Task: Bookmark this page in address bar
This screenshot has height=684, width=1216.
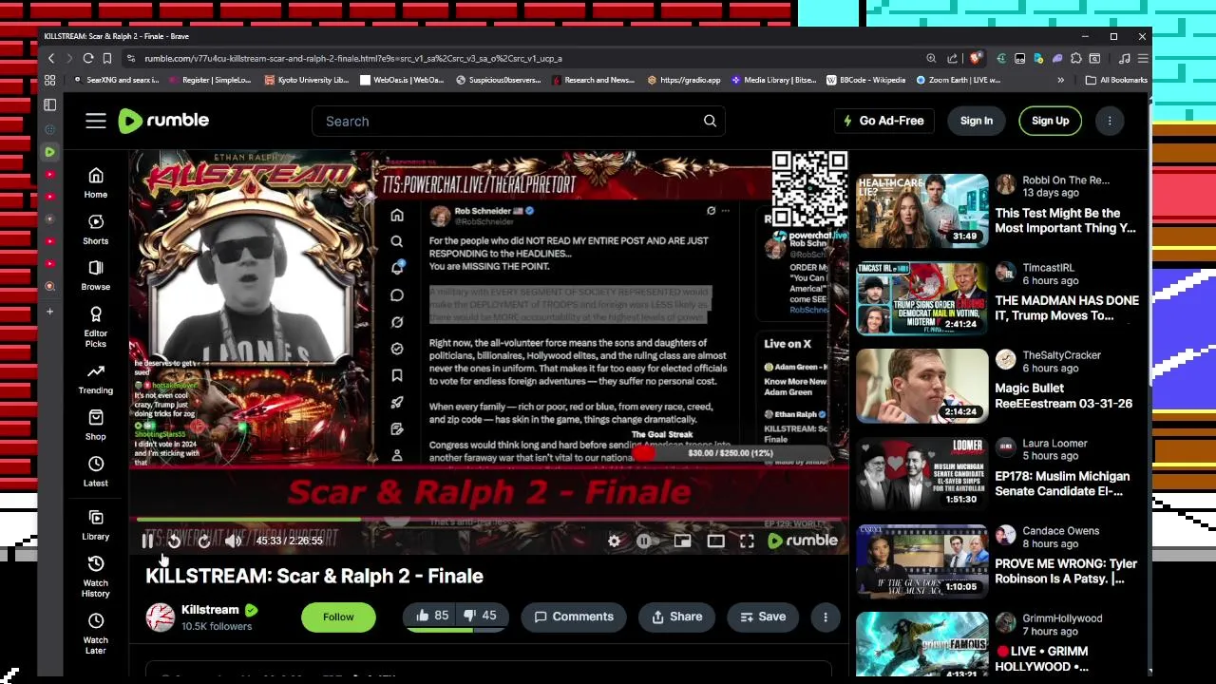Action: (x=106, y=58)
